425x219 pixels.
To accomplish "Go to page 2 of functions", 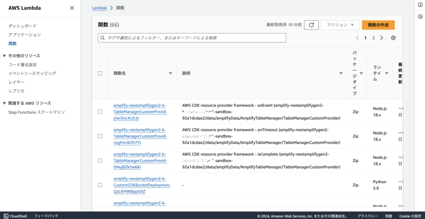I will click(x=373, y=38).
